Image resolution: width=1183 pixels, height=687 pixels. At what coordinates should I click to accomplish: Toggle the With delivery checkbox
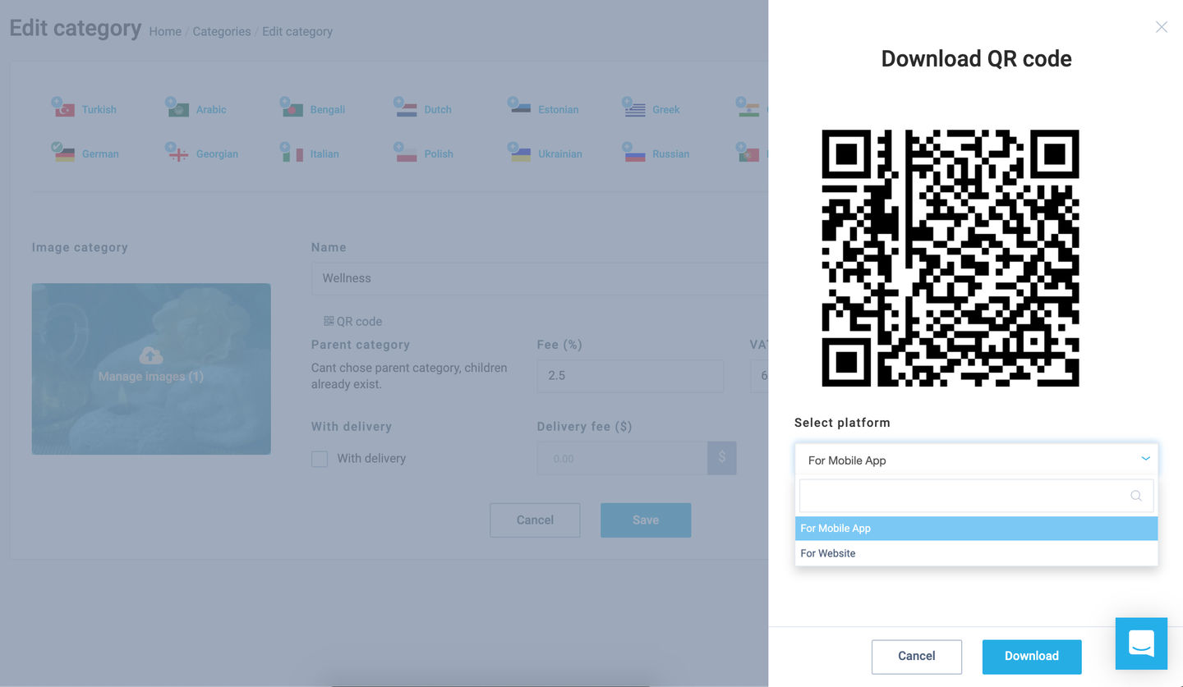coord(320,459)
